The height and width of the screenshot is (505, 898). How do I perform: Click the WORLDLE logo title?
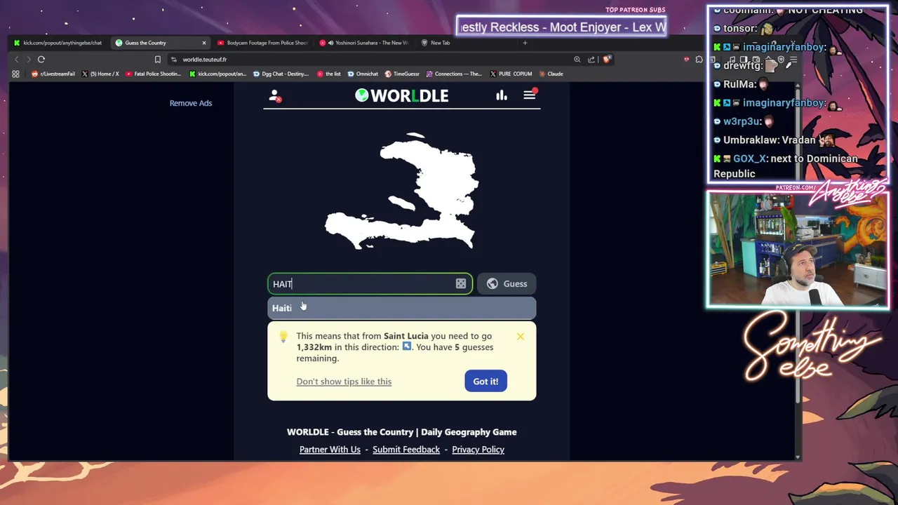click(x=401, y=95)
